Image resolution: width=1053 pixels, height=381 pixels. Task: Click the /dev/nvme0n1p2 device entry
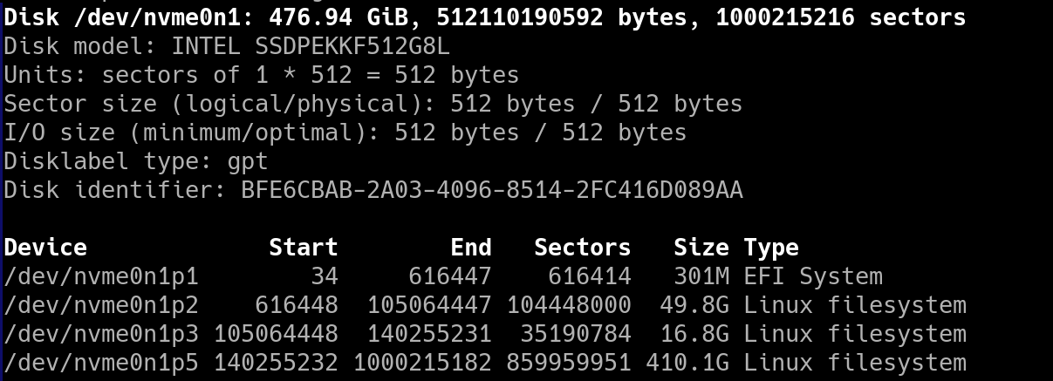(101, 306)
